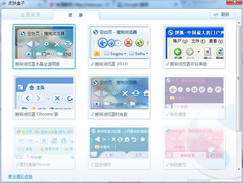Select the 蓝色情怀 skin preview image
243x183 pixels.
tap(119, 143)
